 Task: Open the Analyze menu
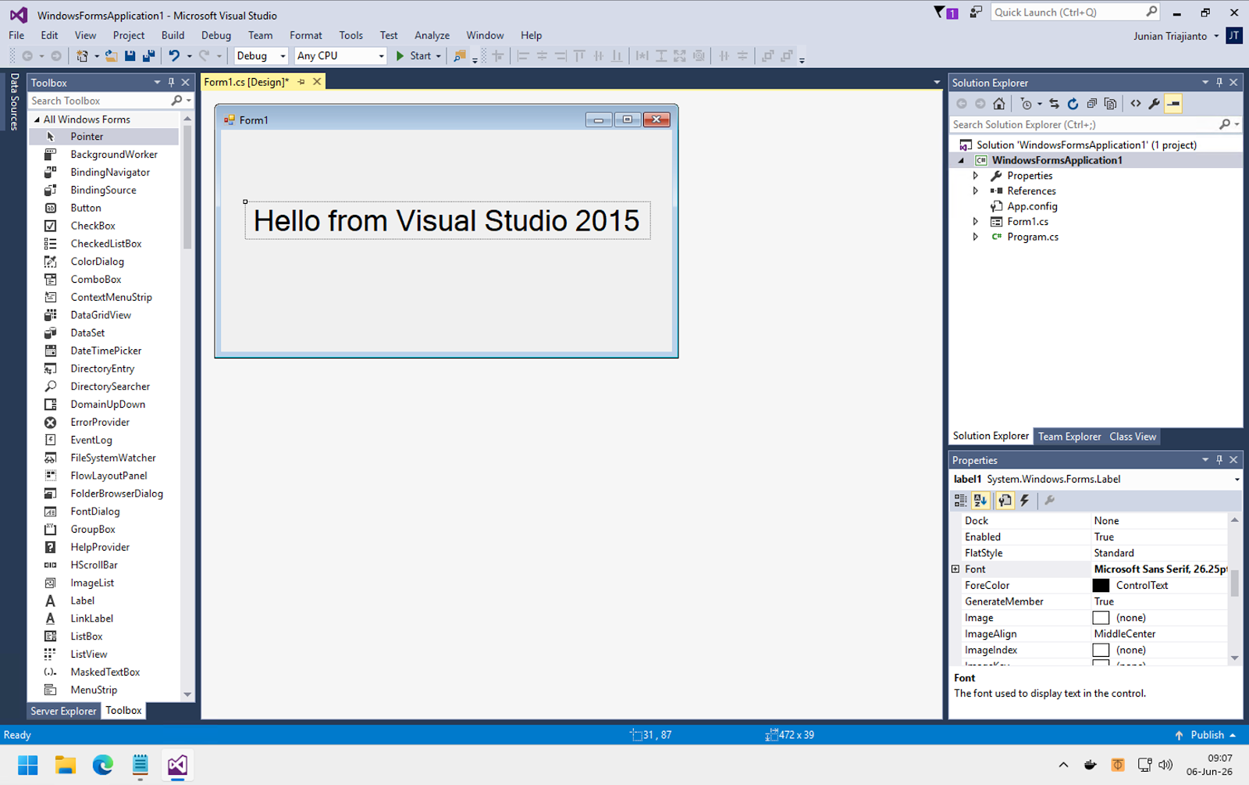[x=432, y=35]
